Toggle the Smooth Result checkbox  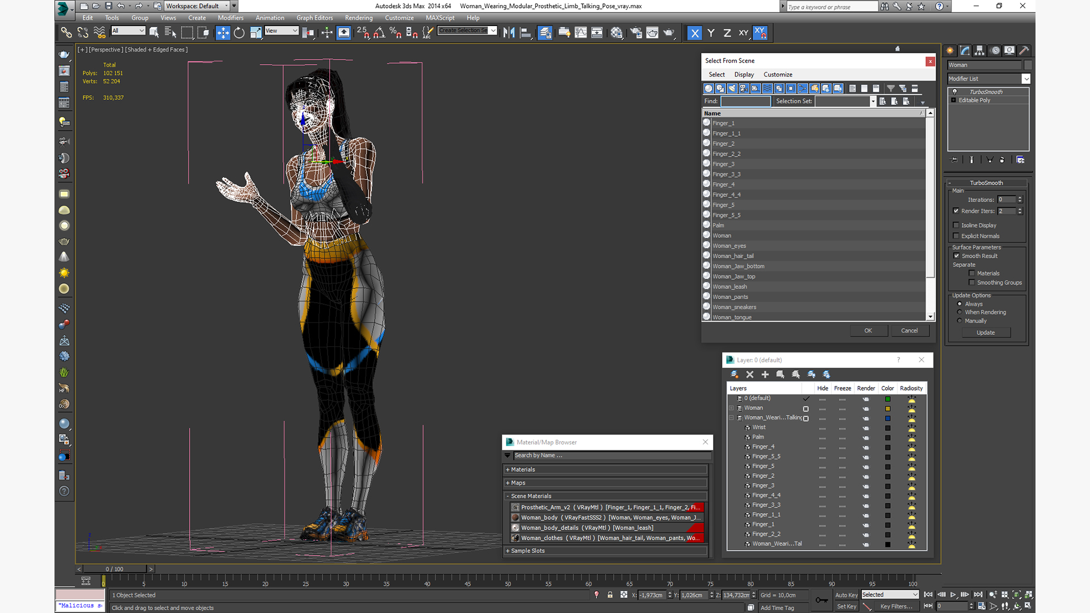pyautogui.click(x=957, y=256)
